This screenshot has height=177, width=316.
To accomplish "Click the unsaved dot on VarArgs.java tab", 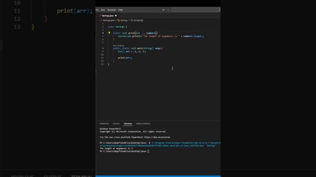I will (x=116, y=16).
